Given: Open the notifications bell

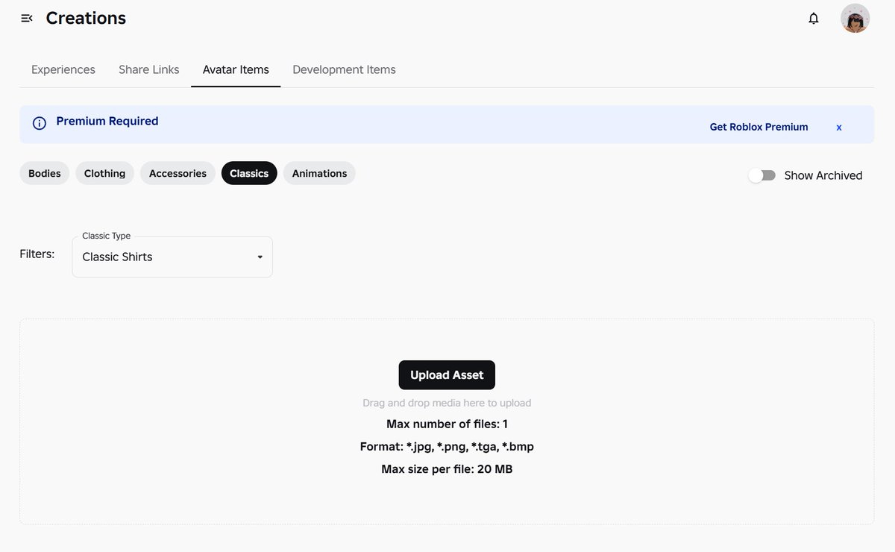Looking at the screenshot, I should [x=814, y=18].
